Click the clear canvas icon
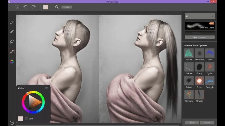 (17, 7)
